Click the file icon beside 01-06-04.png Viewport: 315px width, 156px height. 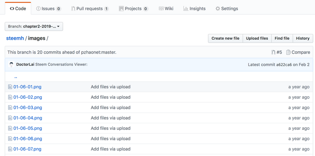click(x=10, y=118)
